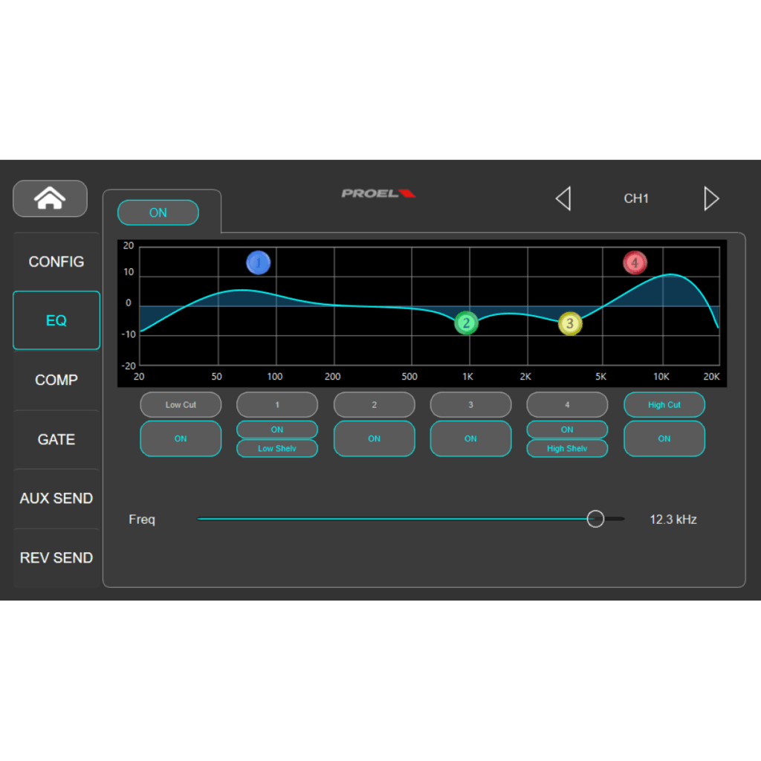Open the High Shelv type selector
Image resolution: width=761 pixels, height=761 pixels.
tap(566, 448)
